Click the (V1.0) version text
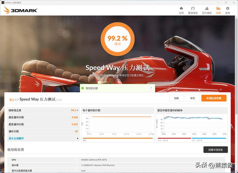Viewport: 238px width, 173px height. pyautogui.click(x=59, y=100)
